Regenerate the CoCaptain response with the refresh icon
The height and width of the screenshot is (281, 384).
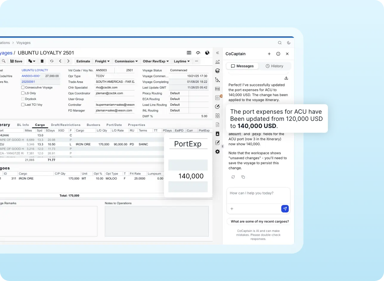click(x=233, y=177)
